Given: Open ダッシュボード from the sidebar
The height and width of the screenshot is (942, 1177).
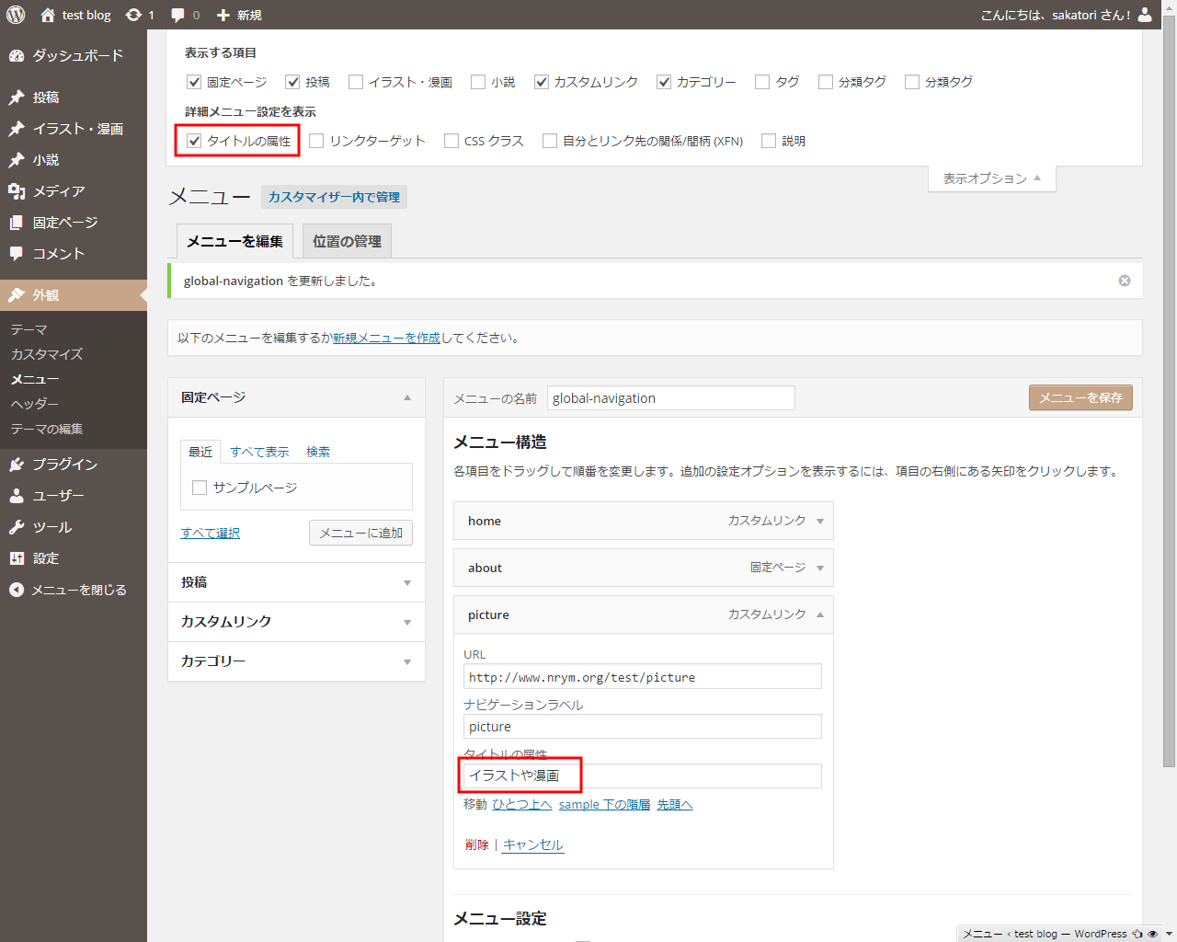Looking at the screenshot, I should 77,56.
